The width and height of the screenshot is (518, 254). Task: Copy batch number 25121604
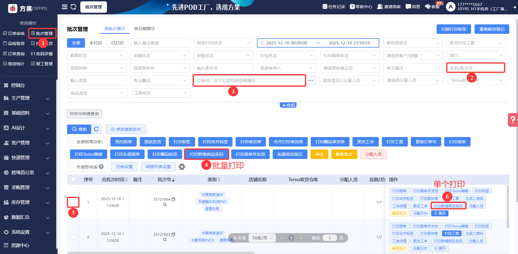[x=173, y=199]
